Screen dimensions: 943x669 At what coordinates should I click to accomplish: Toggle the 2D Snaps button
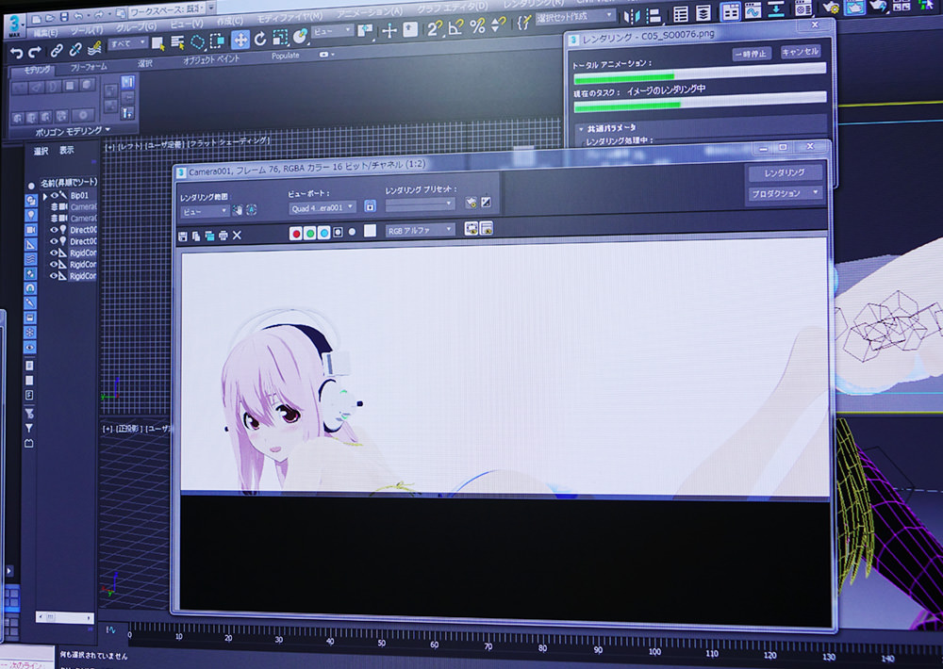point(434,27)
